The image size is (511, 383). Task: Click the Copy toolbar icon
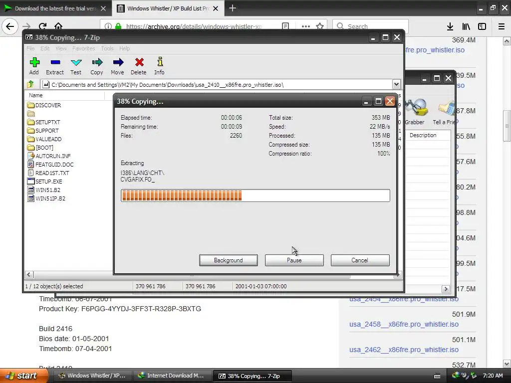(x=97, y=66)
